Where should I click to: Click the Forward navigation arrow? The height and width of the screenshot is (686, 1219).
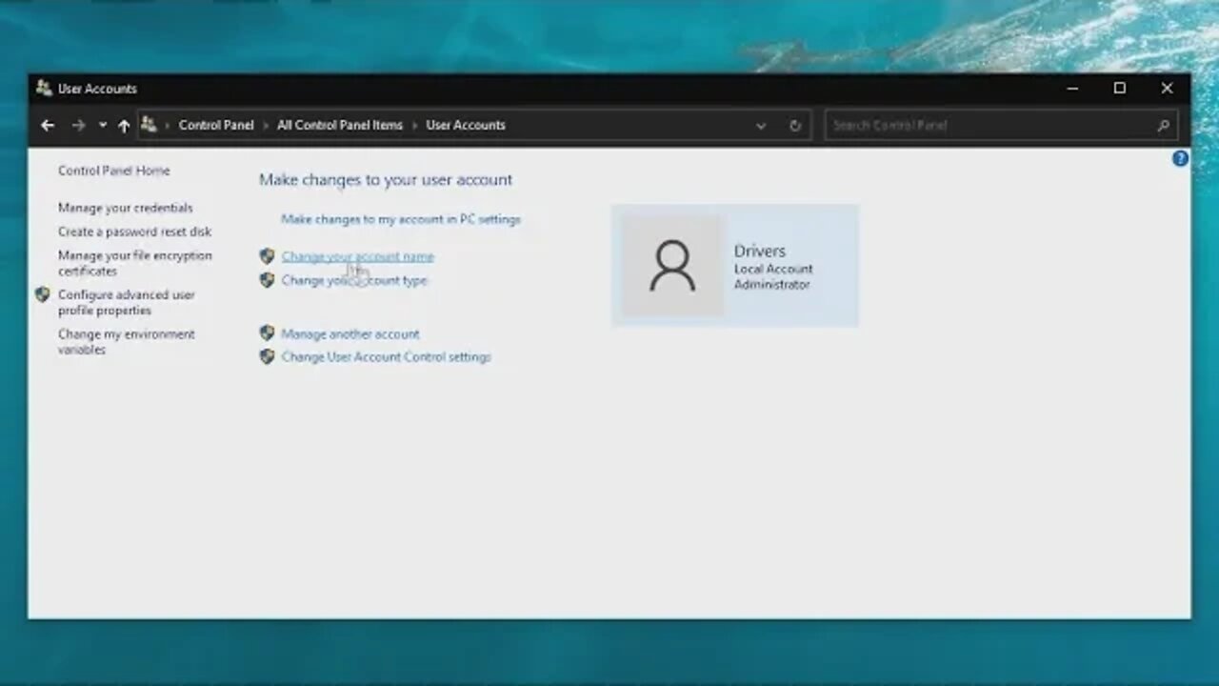coord(78,125)
